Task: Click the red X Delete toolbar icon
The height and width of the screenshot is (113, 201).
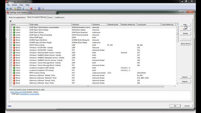Action: tap(31, 8)
